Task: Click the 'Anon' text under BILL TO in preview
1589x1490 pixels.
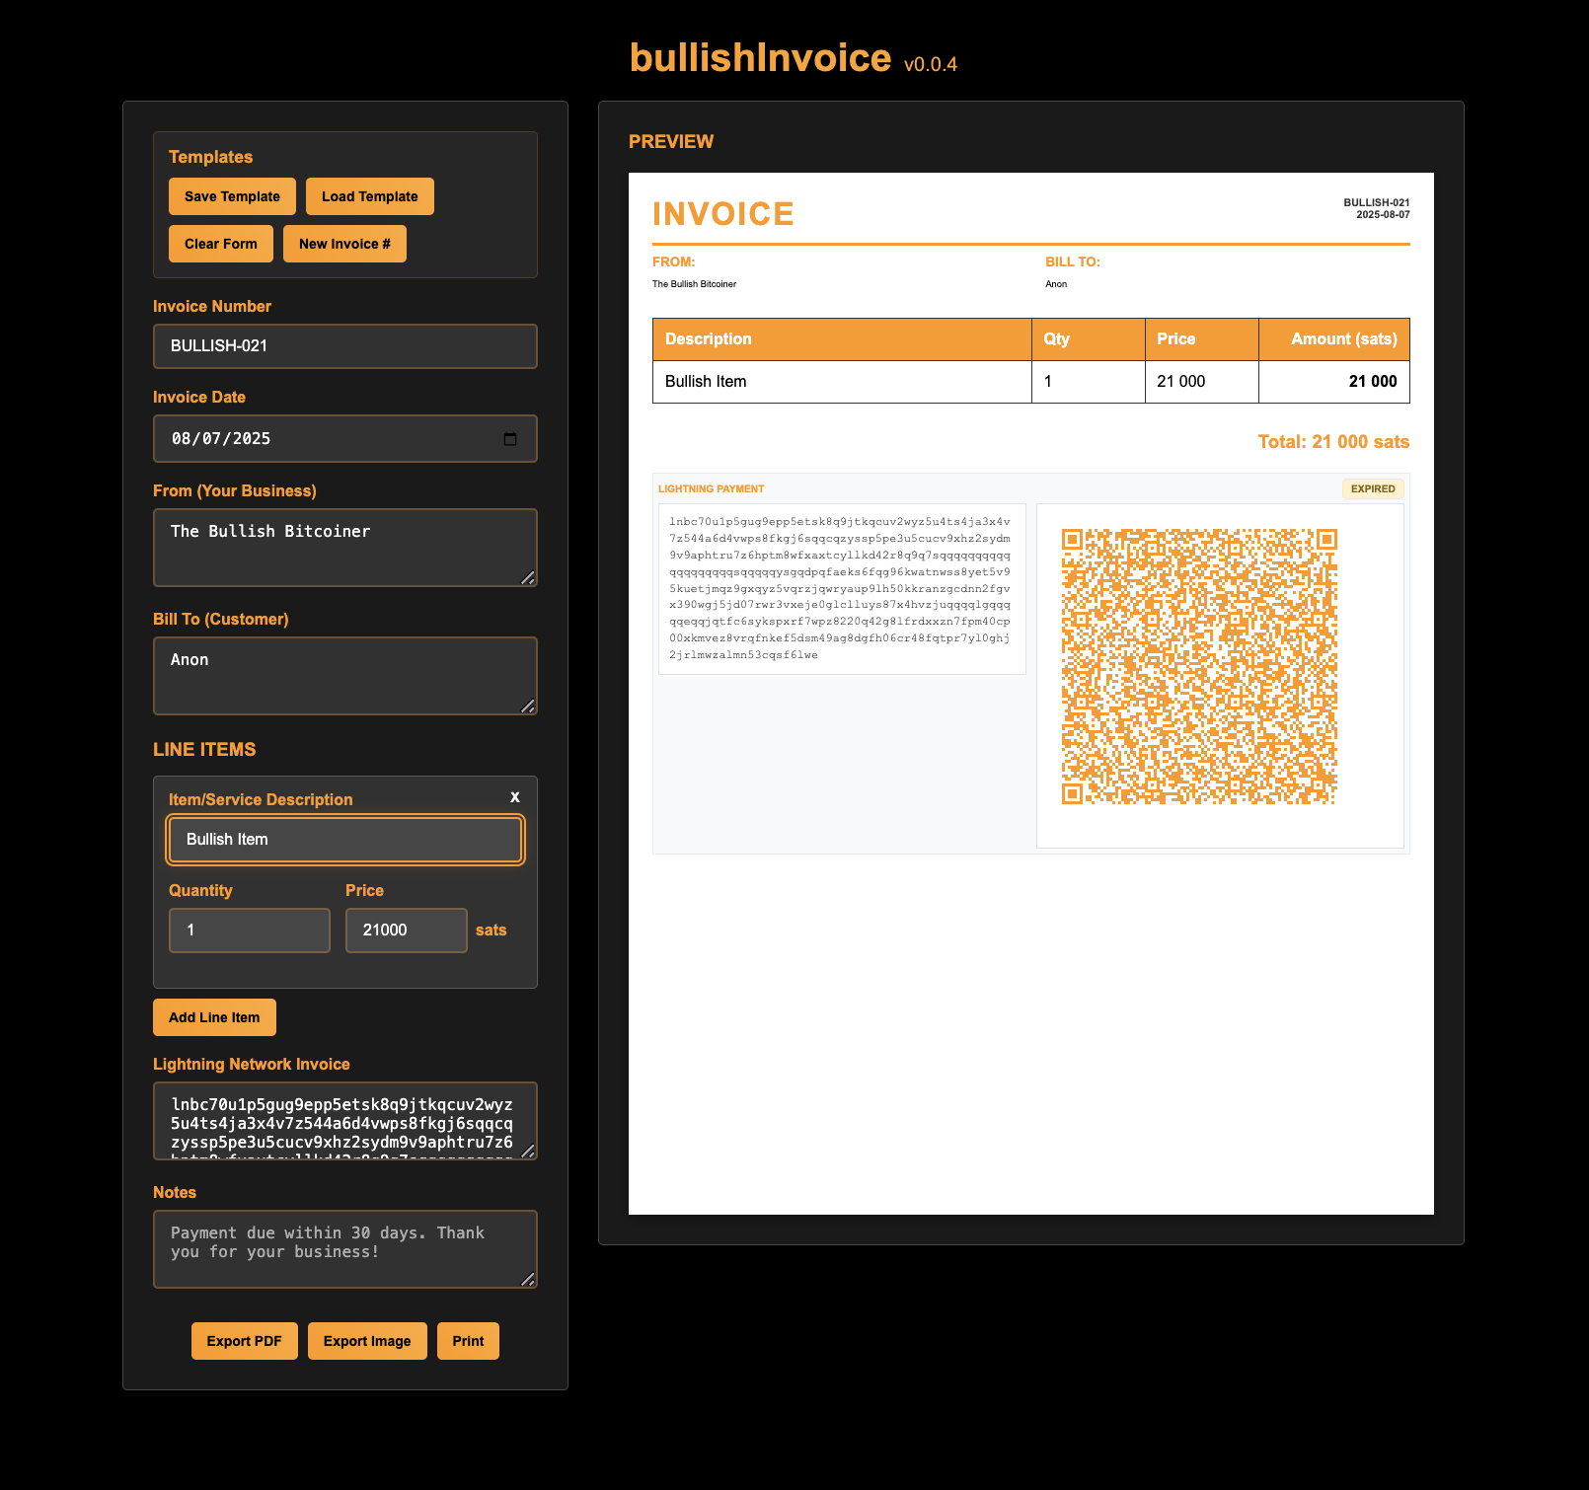Action: (x=1056, y=284)
